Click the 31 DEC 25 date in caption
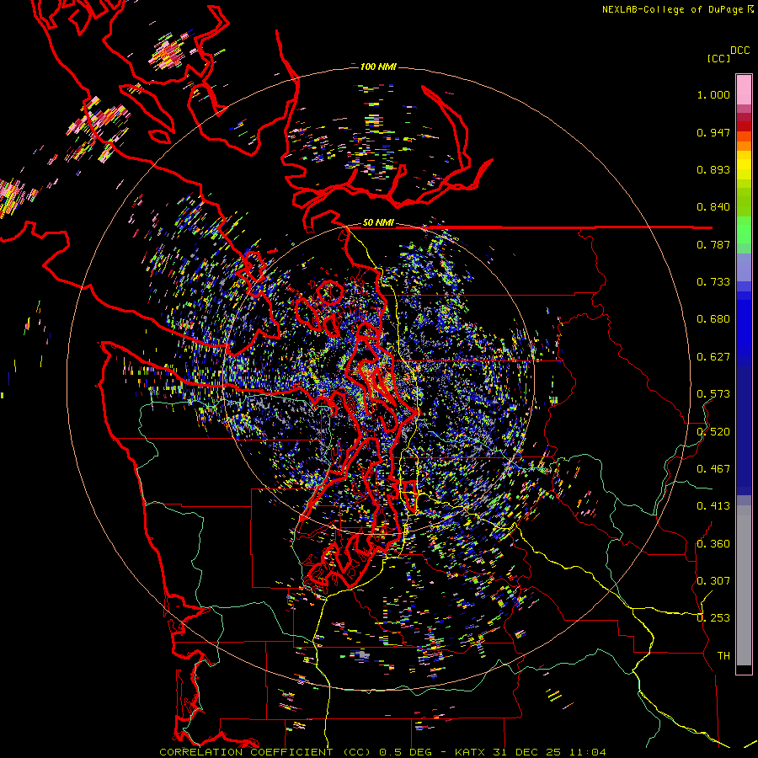 (x=527, y=752)
